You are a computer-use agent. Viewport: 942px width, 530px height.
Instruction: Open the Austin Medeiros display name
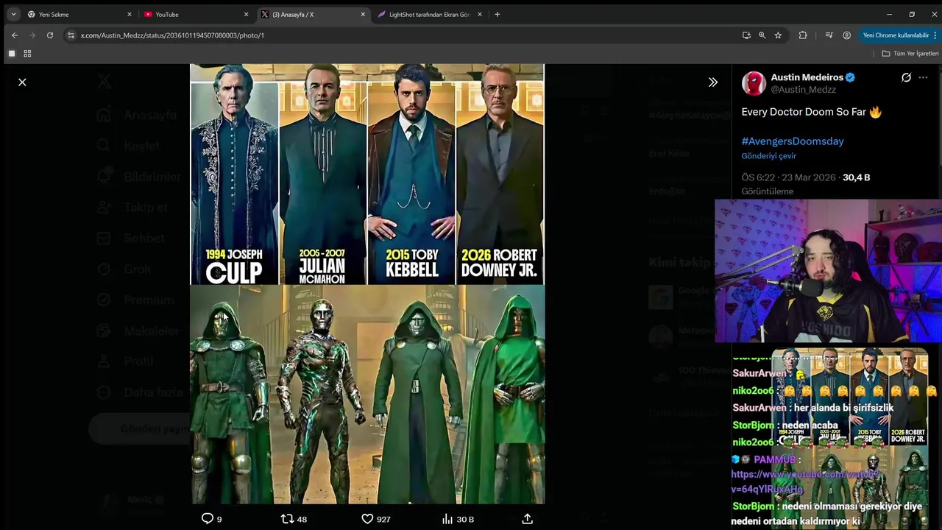coord(807,77)
